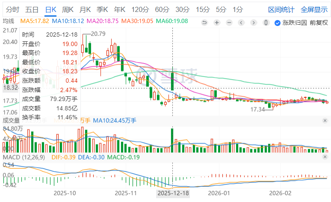331x202 pixels.
Task: Click the MA10:18.12 indicator label
Action: coord(68,21)
